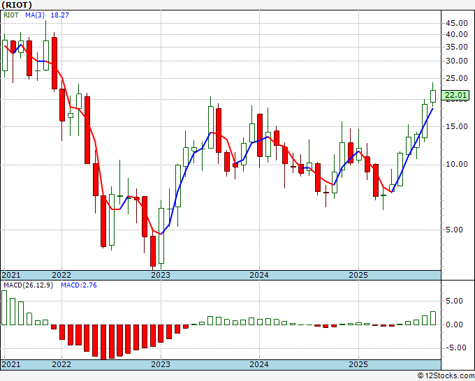The image size is (475, 381).
Task: Select 2025 on the MACD timeline
Action: click(x=358, y=364)
